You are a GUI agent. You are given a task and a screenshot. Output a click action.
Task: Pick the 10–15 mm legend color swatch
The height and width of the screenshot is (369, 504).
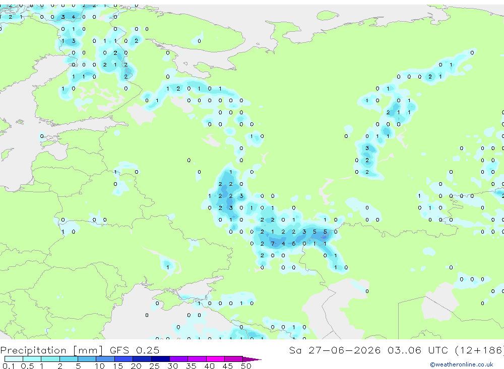click(105, 359)
